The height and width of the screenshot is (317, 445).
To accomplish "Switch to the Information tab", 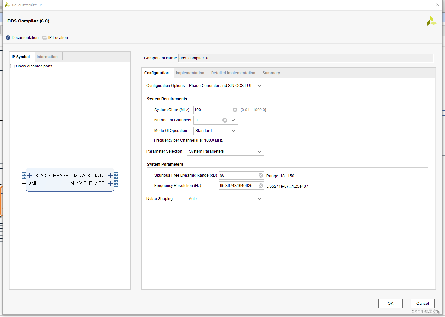I will [x=47, y=57].
